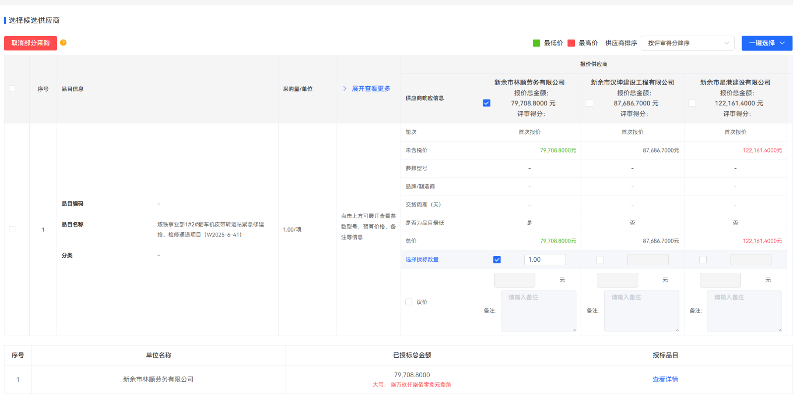
Task: Click 是 lowest-item value for 林顺劳务
Action: click(529, 223)
